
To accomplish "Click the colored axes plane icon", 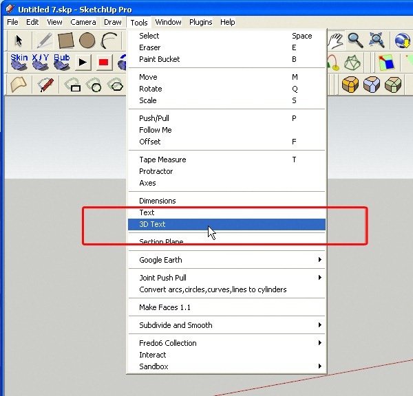I will 386,63.
